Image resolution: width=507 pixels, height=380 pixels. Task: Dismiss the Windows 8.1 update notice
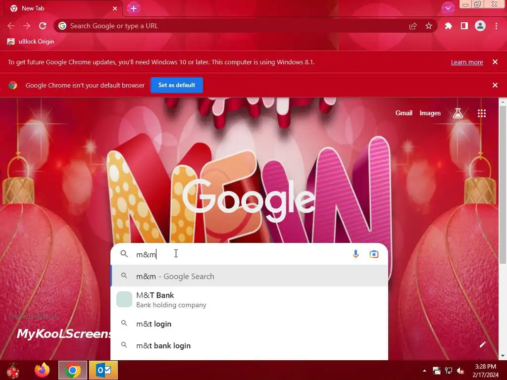tap(495, 62)
